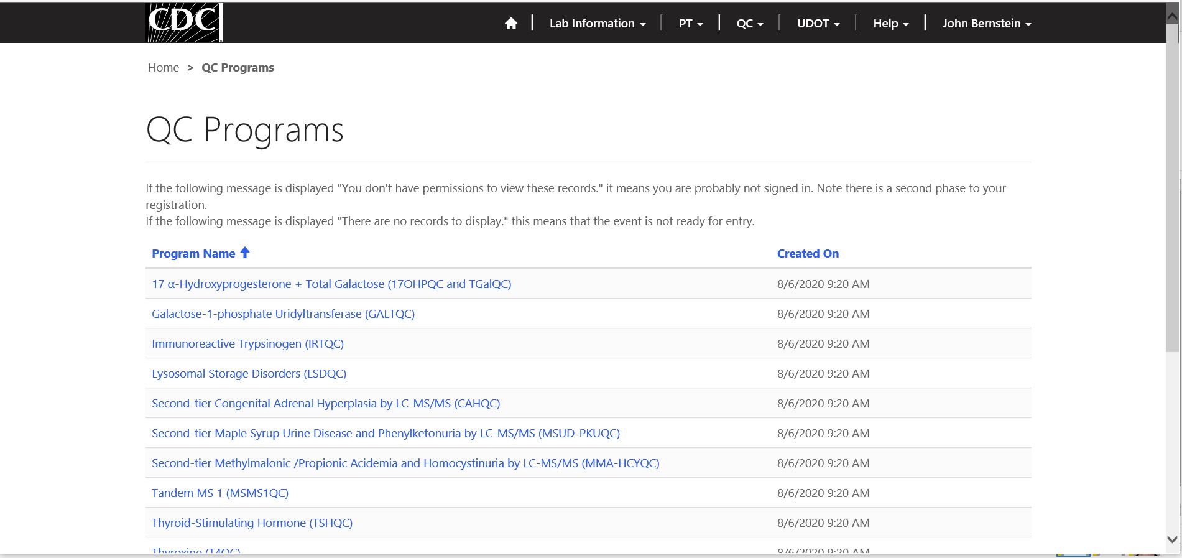Click the vertical page scrollbar thumb
The height and width of the screenshot is (558, 1182).
1172,187
